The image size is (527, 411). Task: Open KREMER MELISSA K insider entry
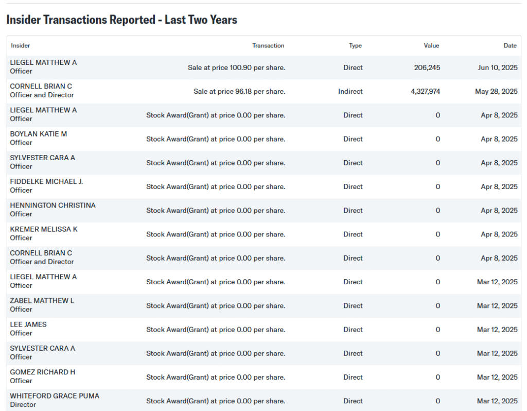pos(44,229)
